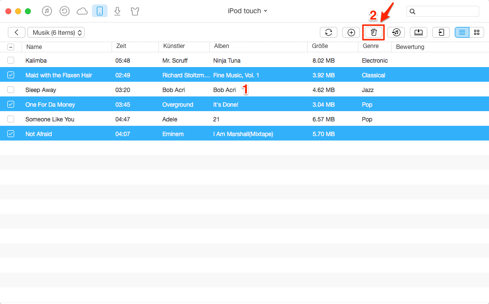
Task: Click genre Jazz
Action: point(368,90)
